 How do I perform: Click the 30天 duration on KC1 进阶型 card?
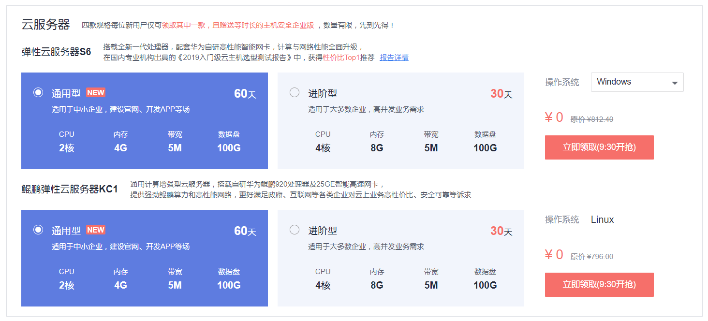pyautogui.click(x=501, y=231)
